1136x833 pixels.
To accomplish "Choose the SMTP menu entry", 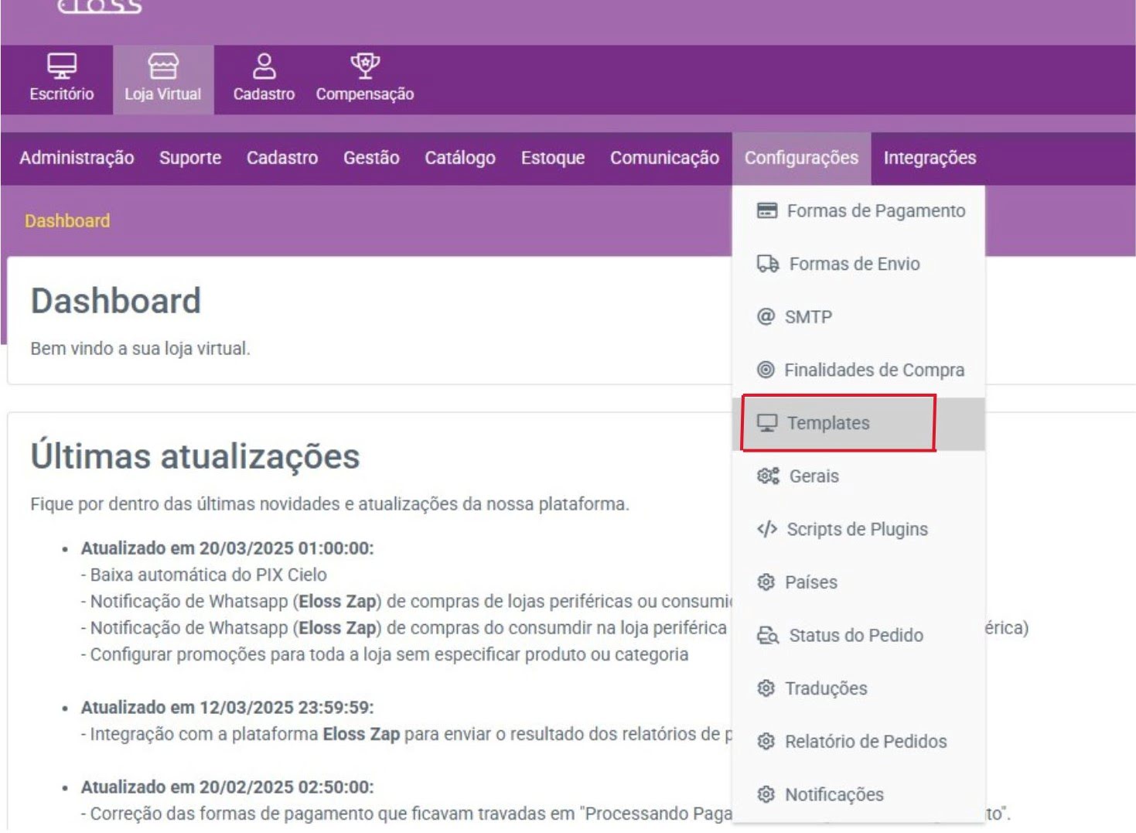I will (x=858, y=316).
